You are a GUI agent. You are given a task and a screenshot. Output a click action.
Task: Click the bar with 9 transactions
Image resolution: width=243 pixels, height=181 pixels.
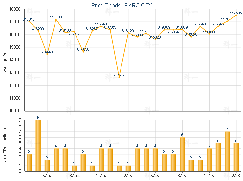point(38,145)
